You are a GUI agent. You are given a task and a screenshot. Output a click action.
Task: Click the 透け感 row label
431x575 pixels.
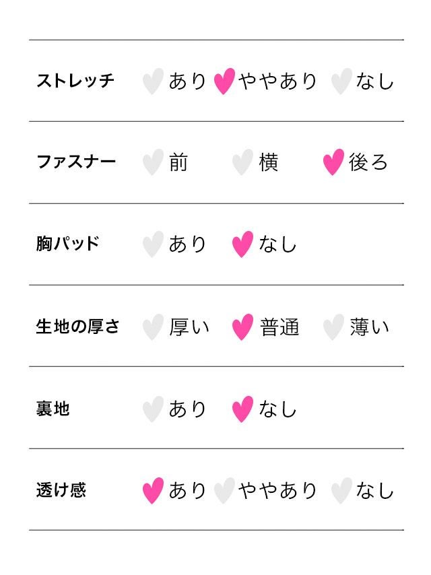(61, 490)
